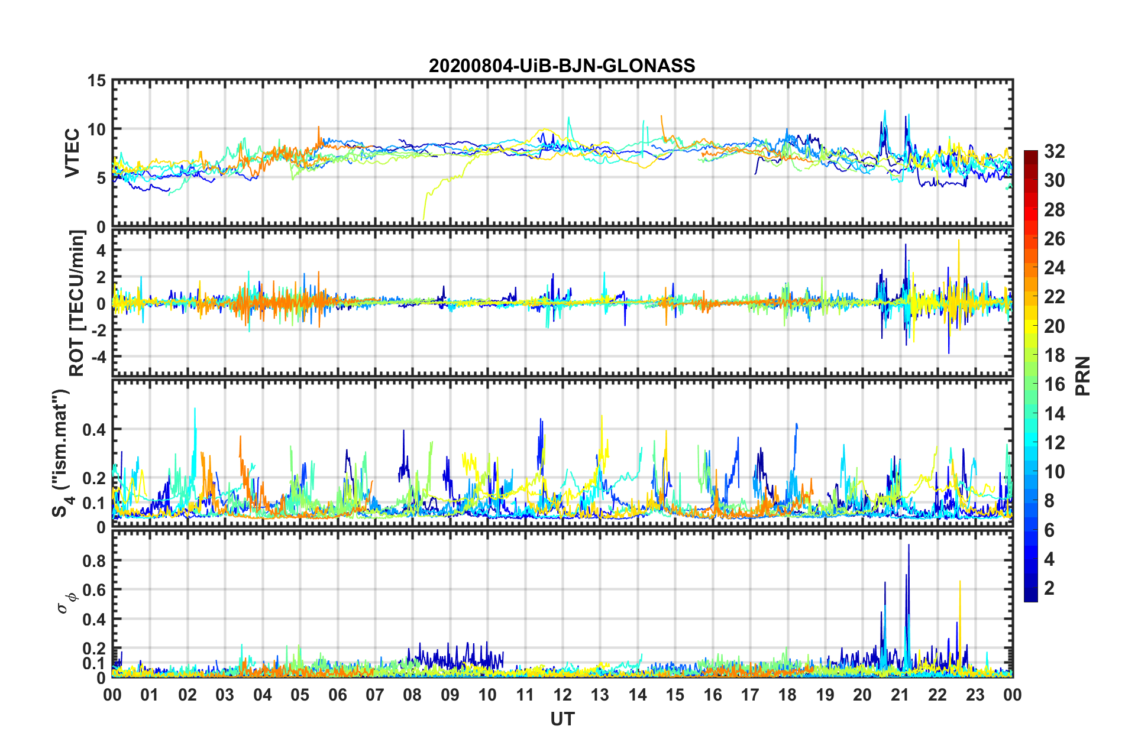Click x-axis tick label 21

900,695
